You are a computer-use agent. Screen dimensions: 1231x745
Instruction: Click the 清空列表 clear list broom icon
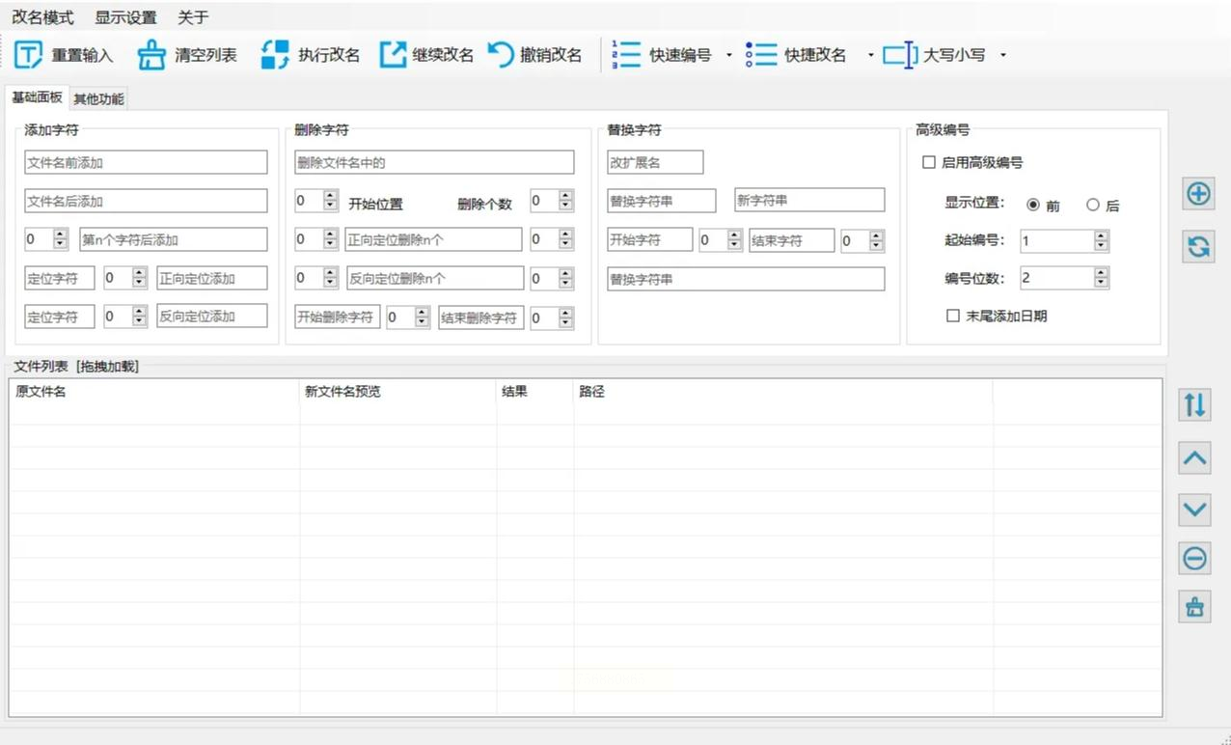point(151,55)
